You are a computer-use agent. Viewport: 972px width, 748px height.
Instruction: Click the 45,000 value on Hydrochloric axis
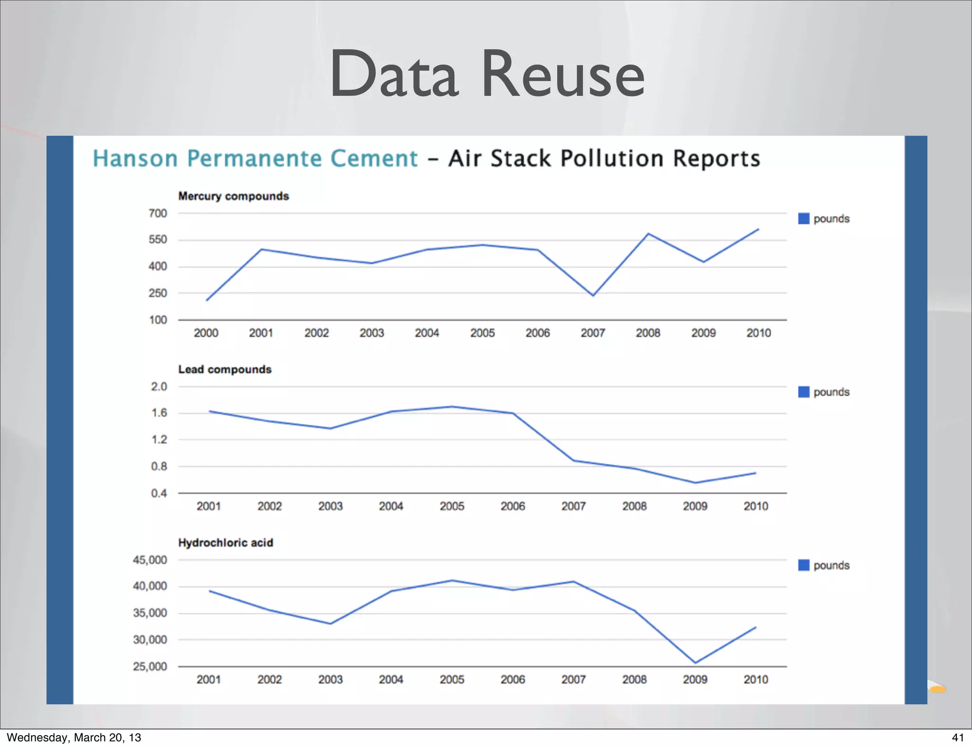(x=150, y=560)
